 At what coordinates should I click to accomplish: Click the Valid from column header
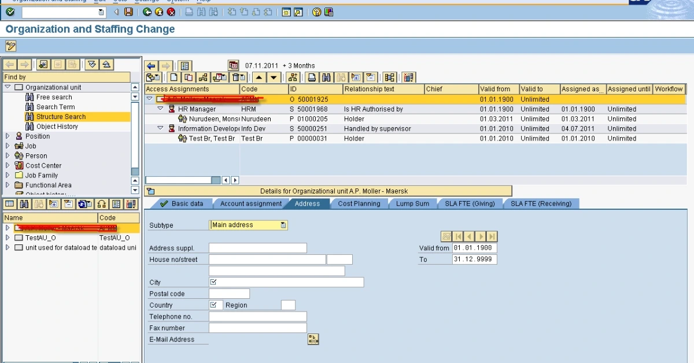(498, 89)
